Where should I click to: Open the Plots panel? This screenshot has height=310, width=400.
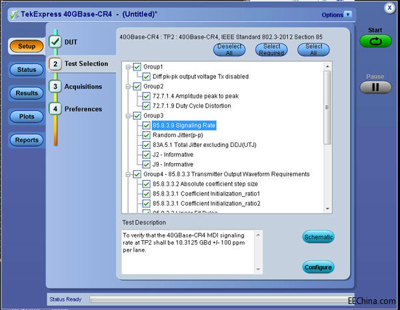[x=27, y=116]
